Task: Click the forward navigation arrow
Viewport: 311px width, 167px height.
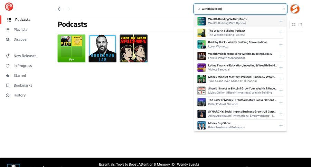Action: tap(68, 9)
